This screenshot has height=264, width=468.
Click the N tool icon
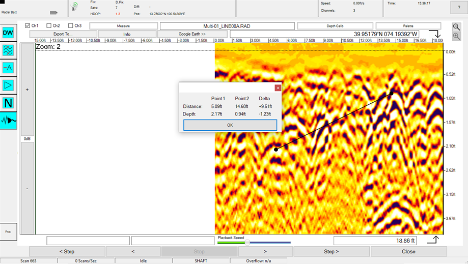click(9, 103)
